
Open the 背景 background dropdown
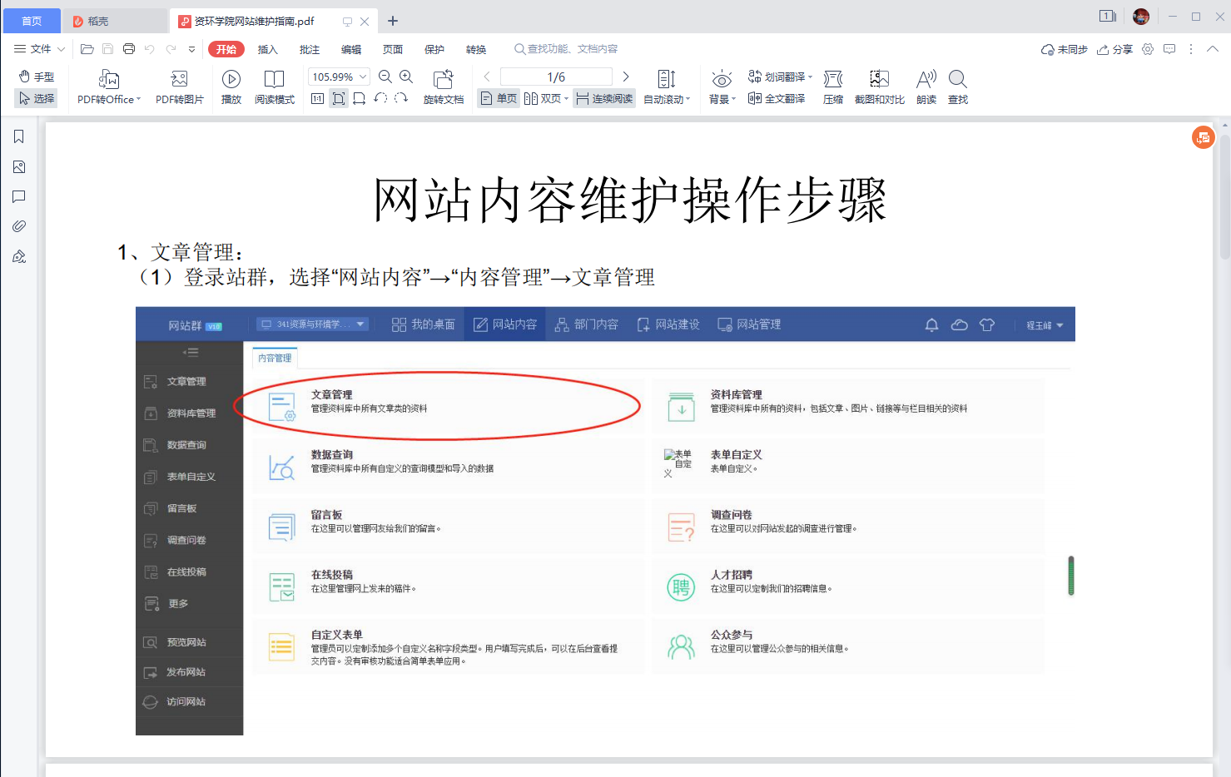pyautogui.click(x=722, y=99)
